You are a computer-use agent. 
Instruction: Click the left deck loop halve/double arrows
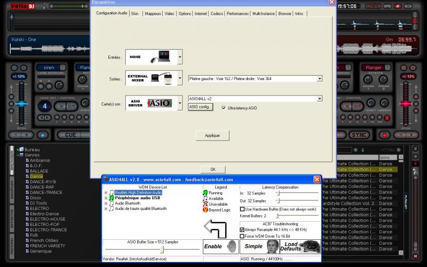click(44, 117)
